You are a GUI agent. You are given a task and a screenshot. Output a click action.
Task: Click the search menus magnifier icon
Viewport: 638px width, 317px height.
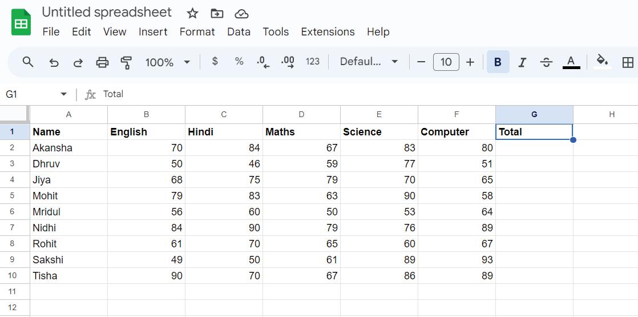(x=28, y=62)
